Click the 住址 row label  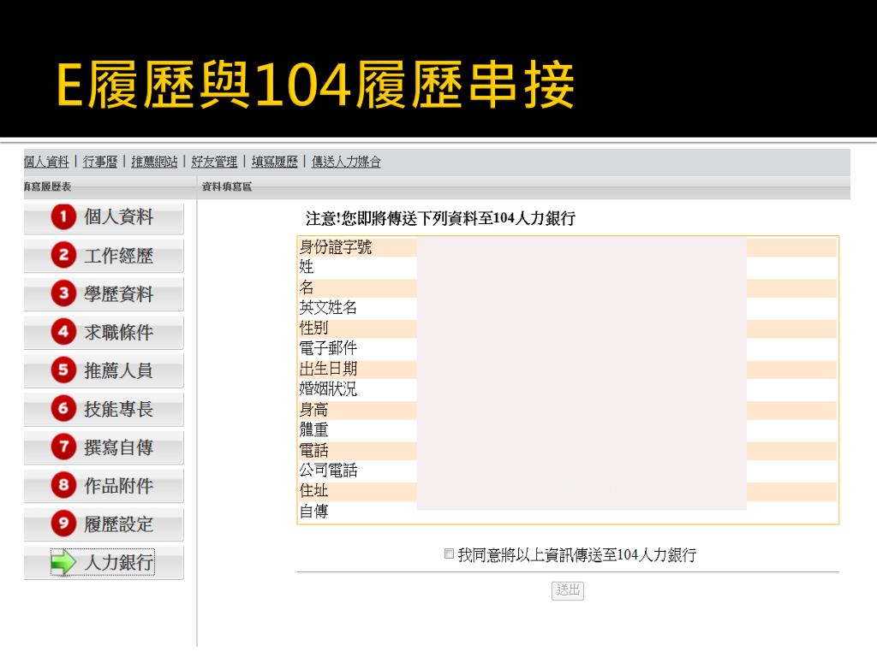coord(313,490)
